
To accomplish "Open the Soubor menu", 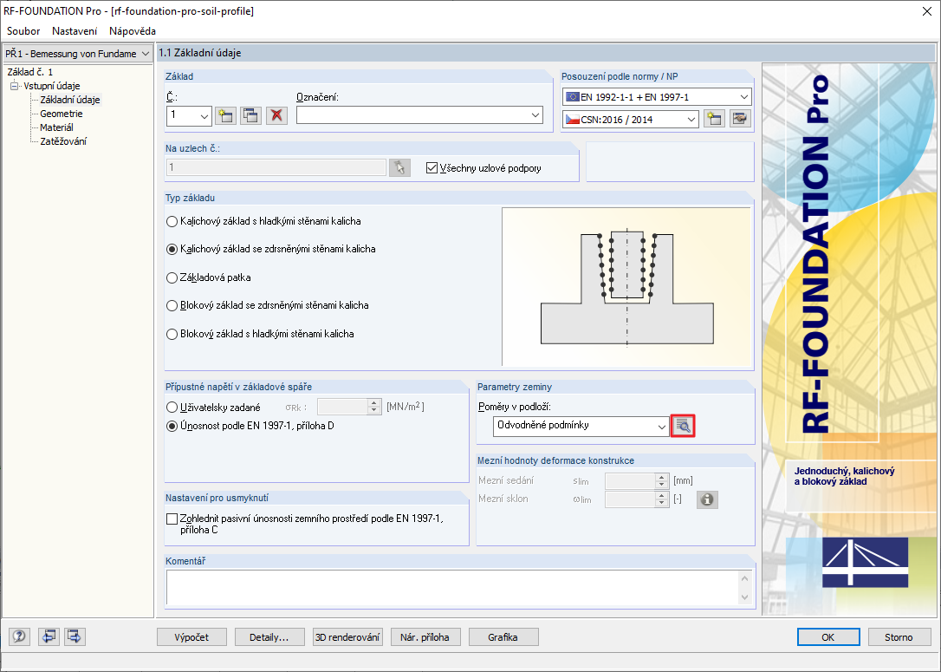I will 23,30.
